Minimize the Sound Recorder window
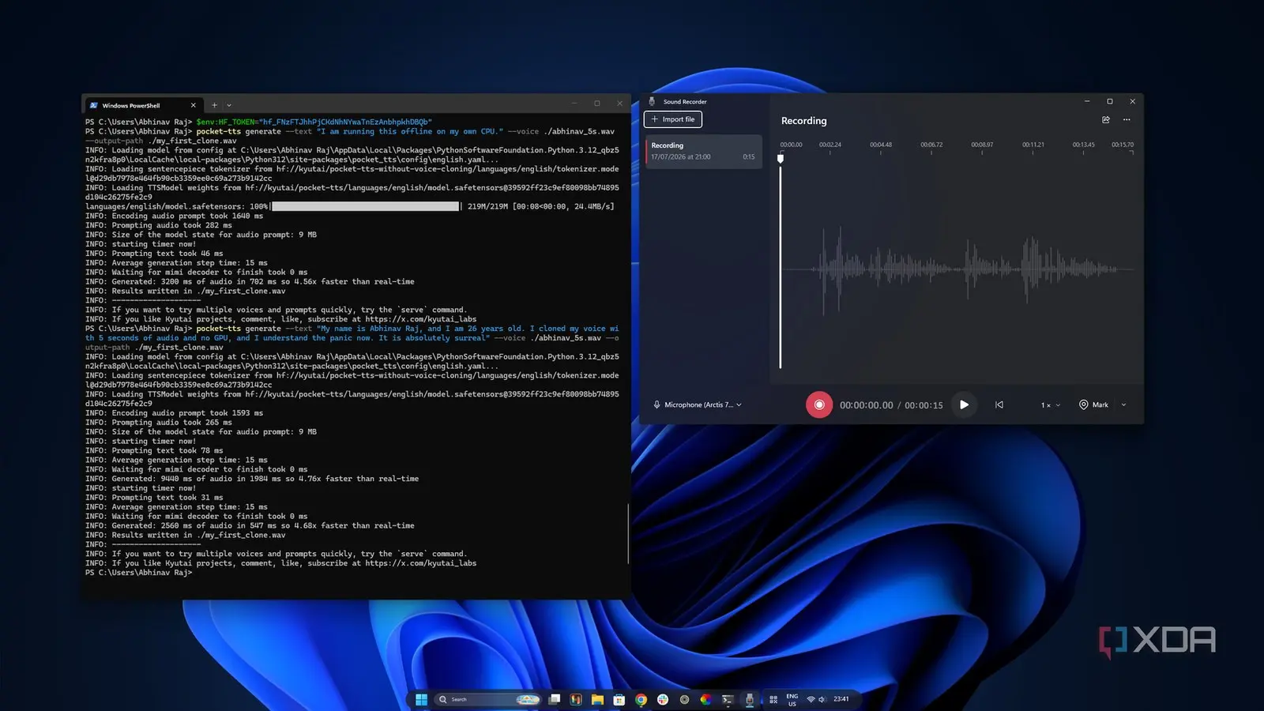1264x711 pixels. 1087,101
